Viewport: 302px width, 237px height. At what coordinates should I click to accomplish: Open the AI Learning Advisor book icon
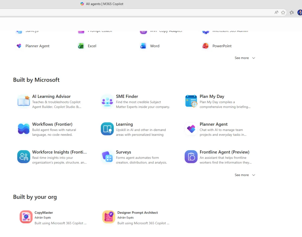click(x=24, y=101)
